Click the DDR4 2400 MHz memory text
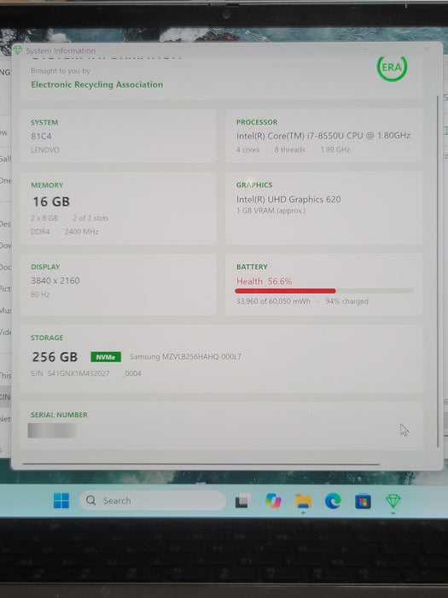 65,232
